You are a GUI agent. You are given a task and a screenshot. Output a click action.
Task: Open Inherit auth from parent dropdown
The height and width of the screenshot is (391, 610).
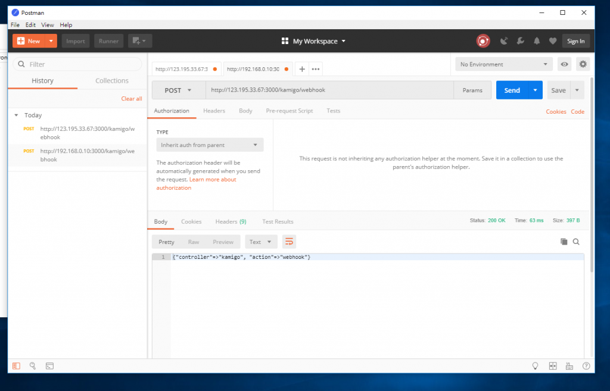(210, 145)
